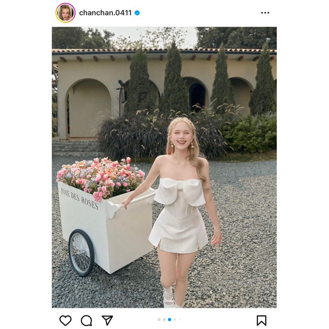Image resolution: width=329 pixels, height=329 pixels.
Task: Tap the white skirt in the photo
Action: point(179,232)
